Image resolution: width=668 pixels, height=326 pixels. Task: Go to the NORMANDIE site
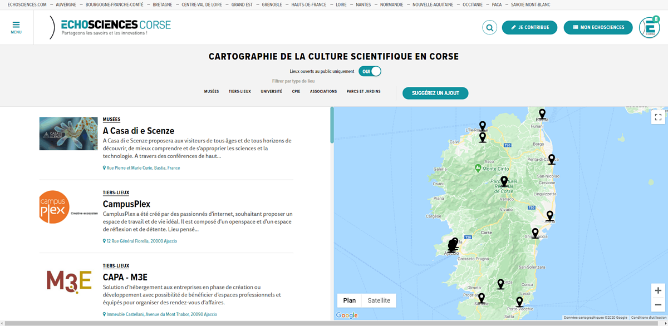392,4
